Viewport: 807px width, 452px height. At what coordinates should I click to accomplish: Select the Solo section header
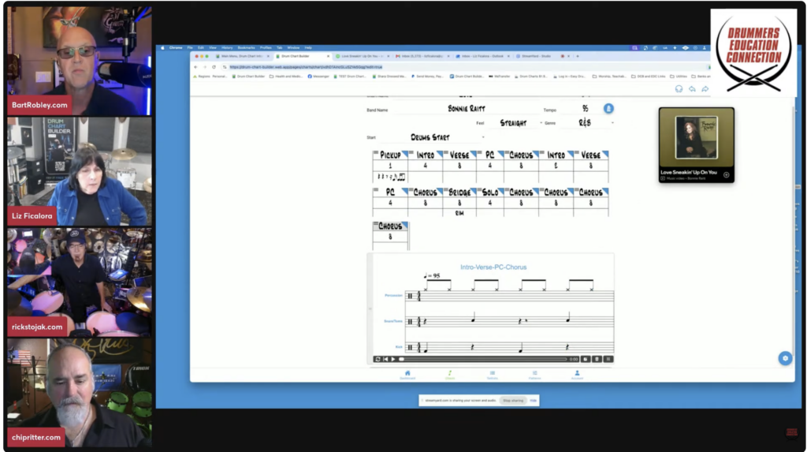point(490,192)
